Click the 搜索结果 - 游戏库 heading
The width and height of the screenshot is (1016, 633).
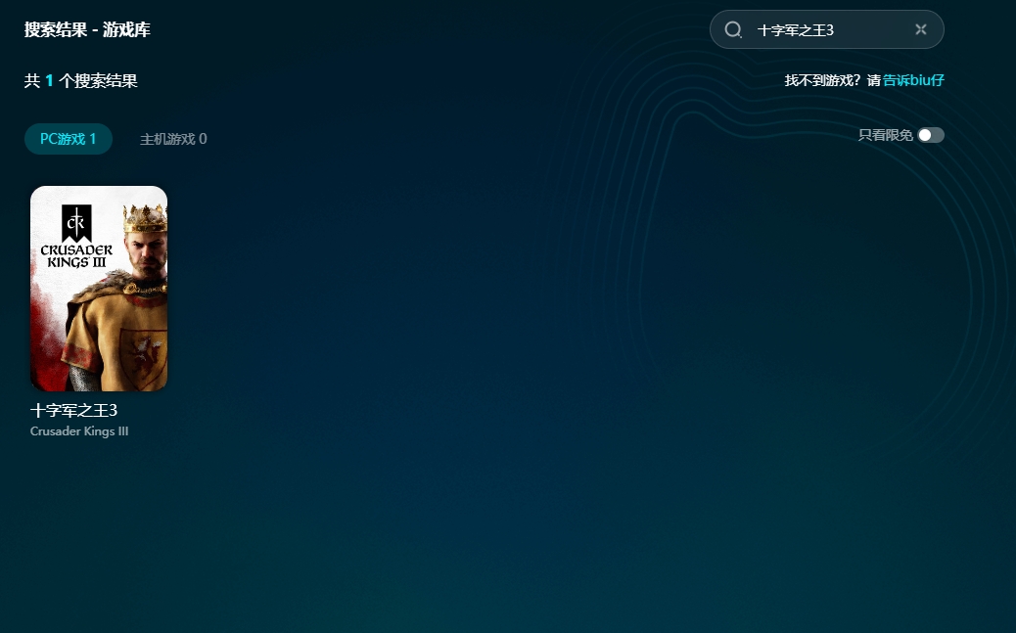[x=87, y=29]
